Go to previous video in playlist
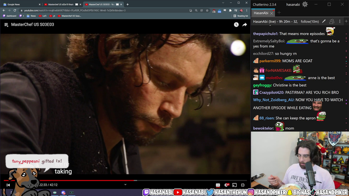The image size is (349, 196). pos(8,185)
